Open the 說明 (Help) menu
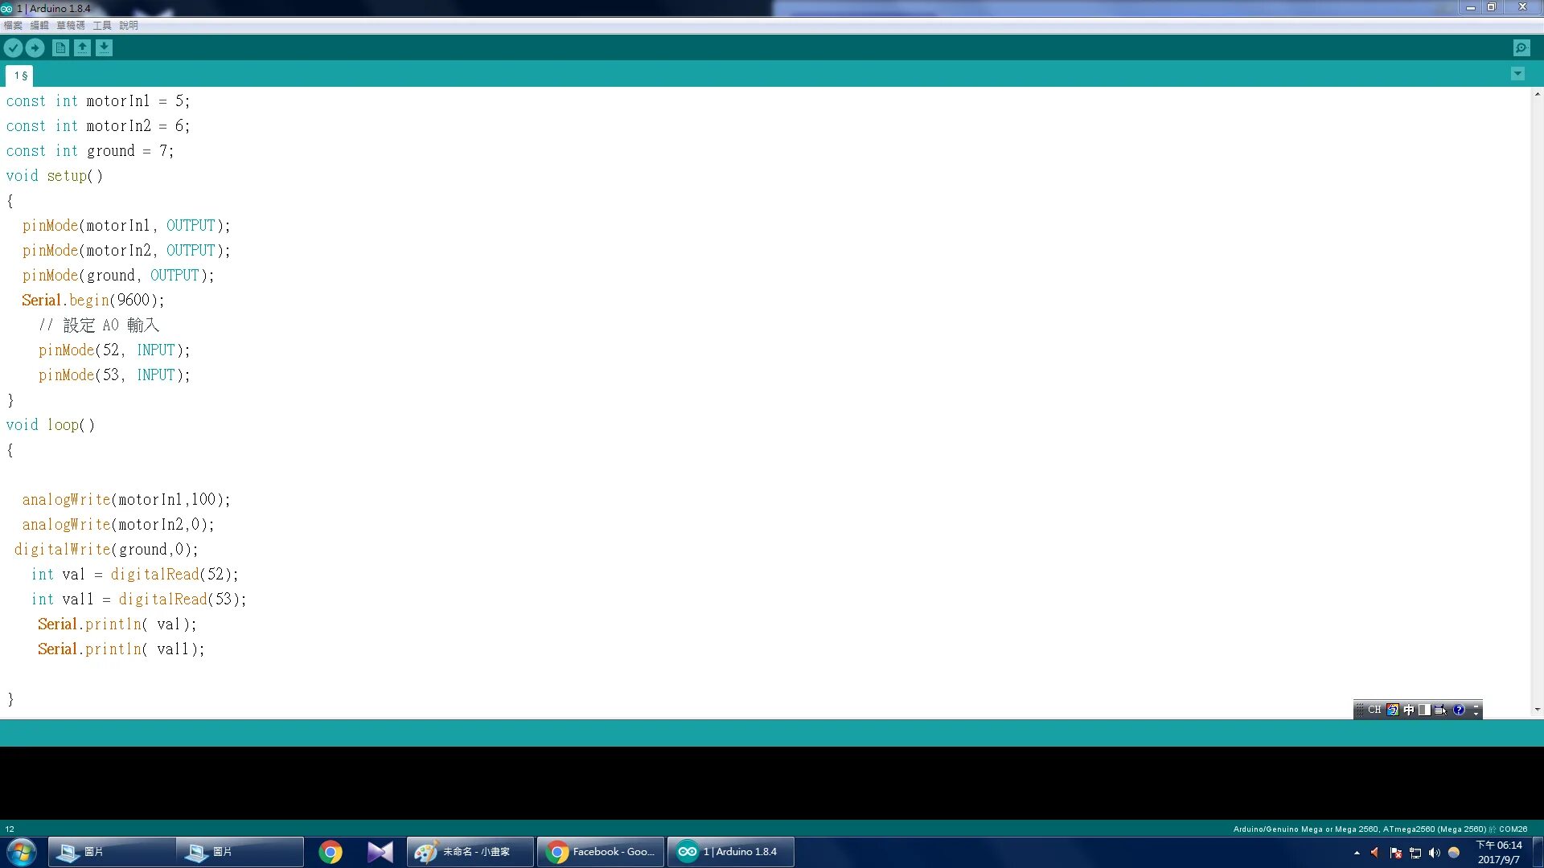1544x868 pixels. (129, 26)
